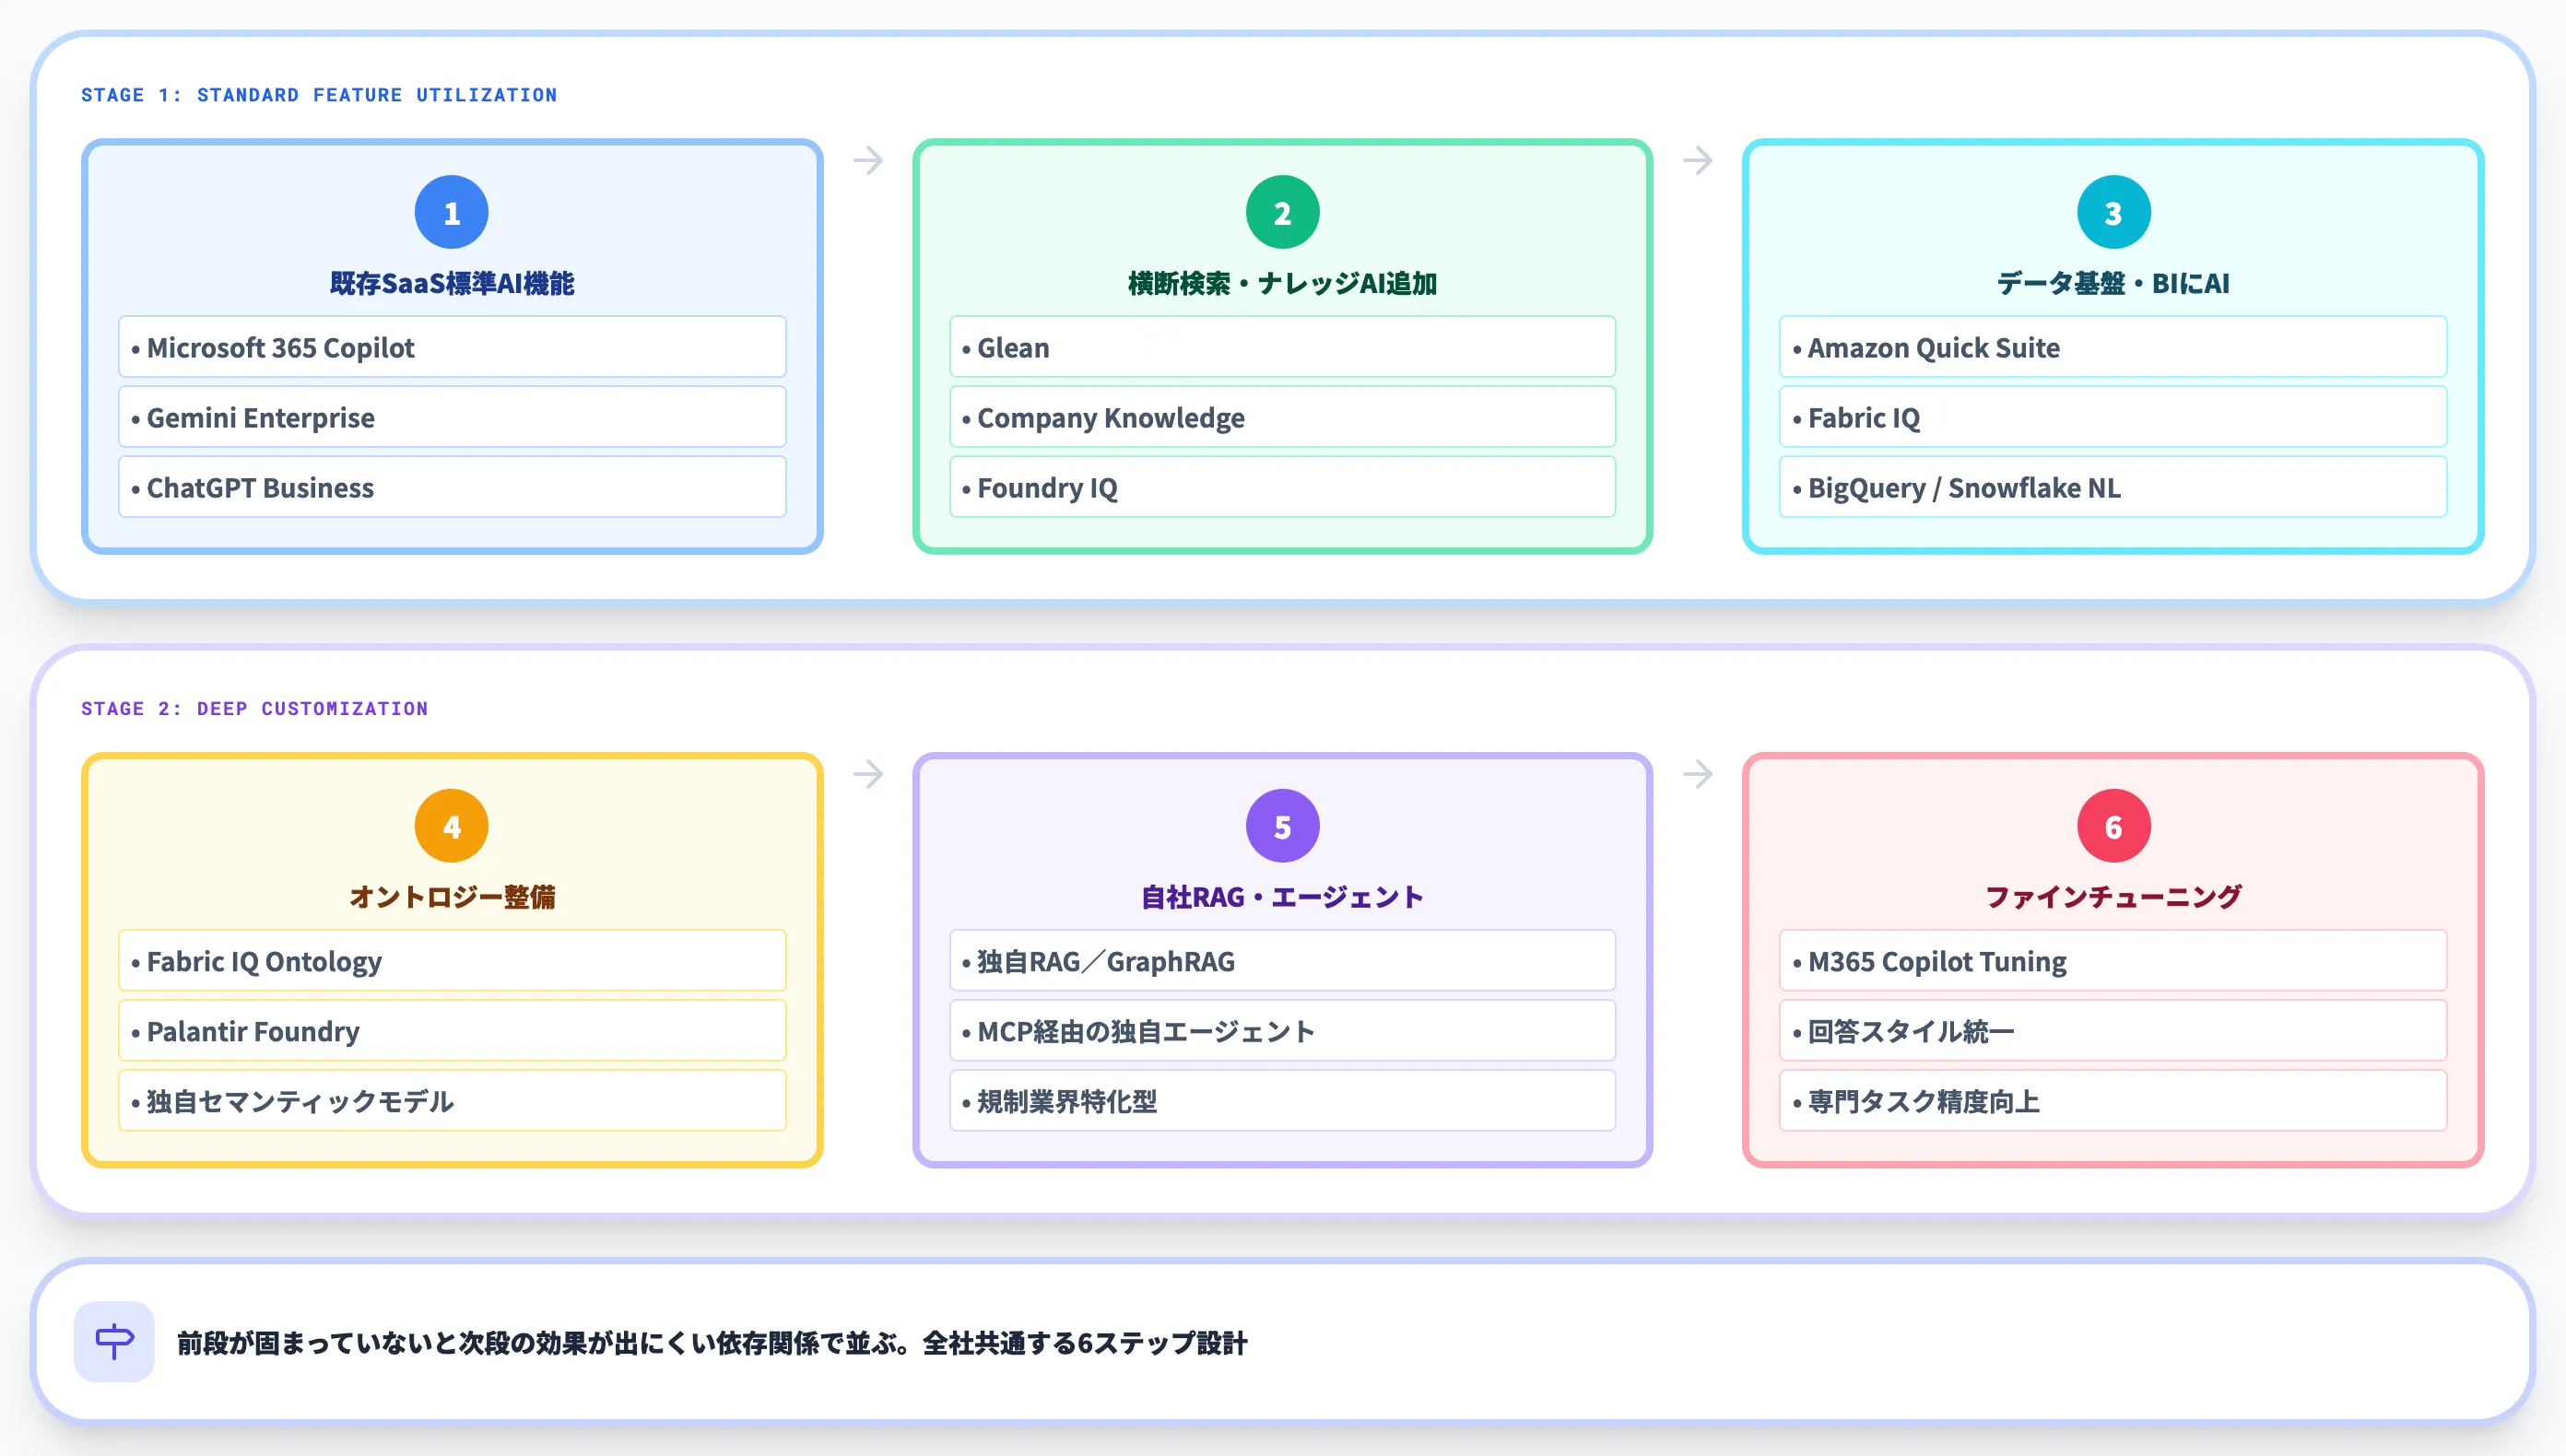Click the blue step 1 circle badge

click(x=451, y=212)
